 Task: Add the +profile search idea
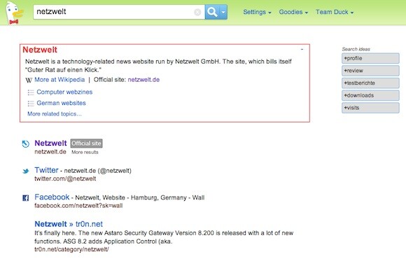coord(370,58)
